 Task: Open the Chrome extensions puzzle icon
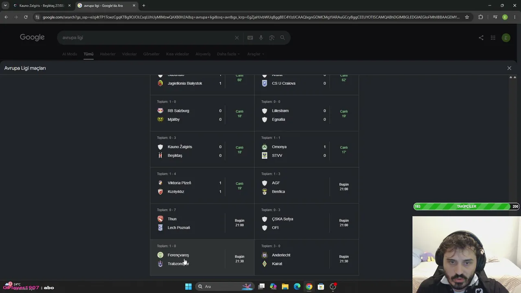(481, 17)
